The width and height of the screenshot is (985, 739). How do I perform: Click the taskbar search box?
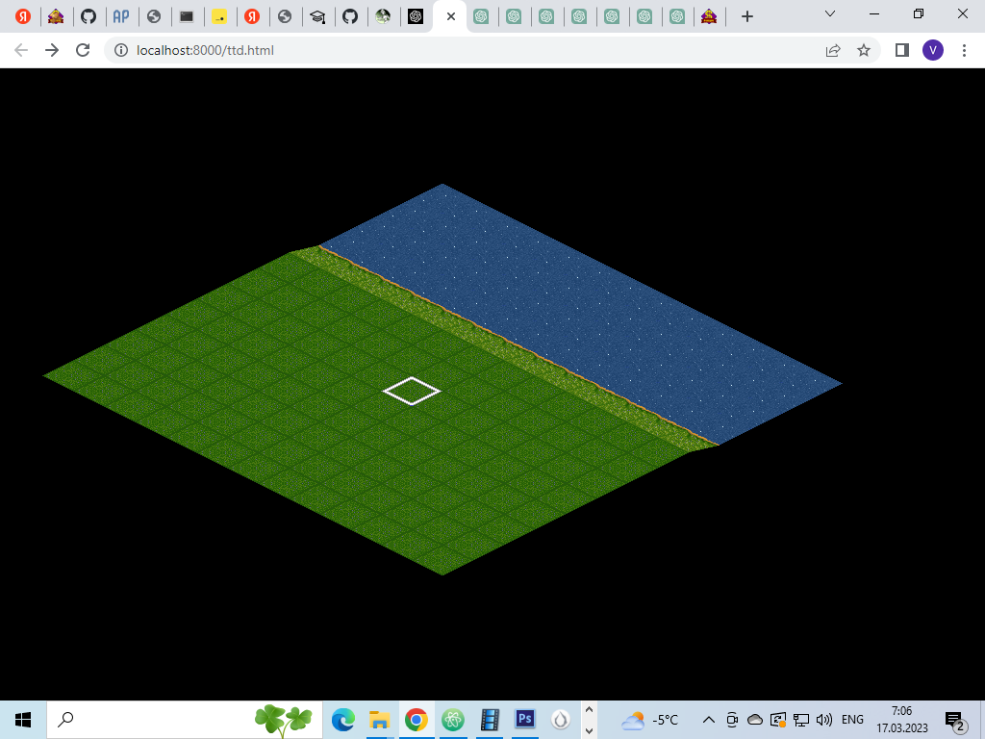pyautogui.click(x=185, y=720)
